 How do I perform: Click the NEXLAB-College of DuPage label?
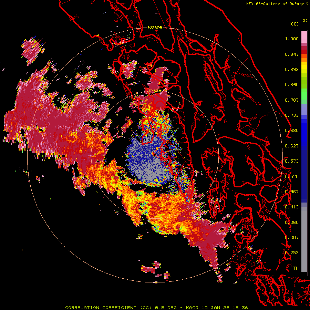point(275,4)
